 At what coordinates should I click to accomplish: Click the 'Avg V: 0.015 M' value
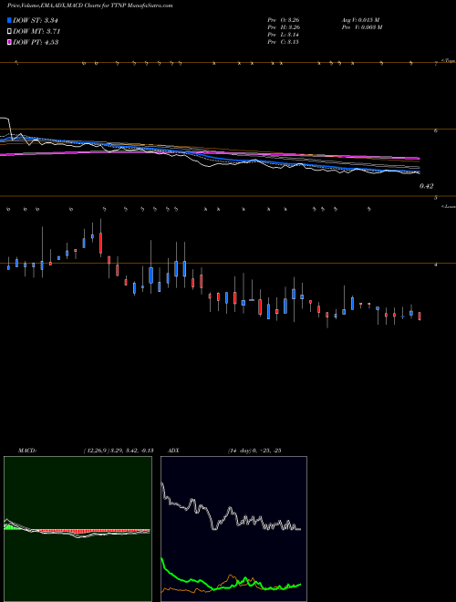click(x=360, y=19)
